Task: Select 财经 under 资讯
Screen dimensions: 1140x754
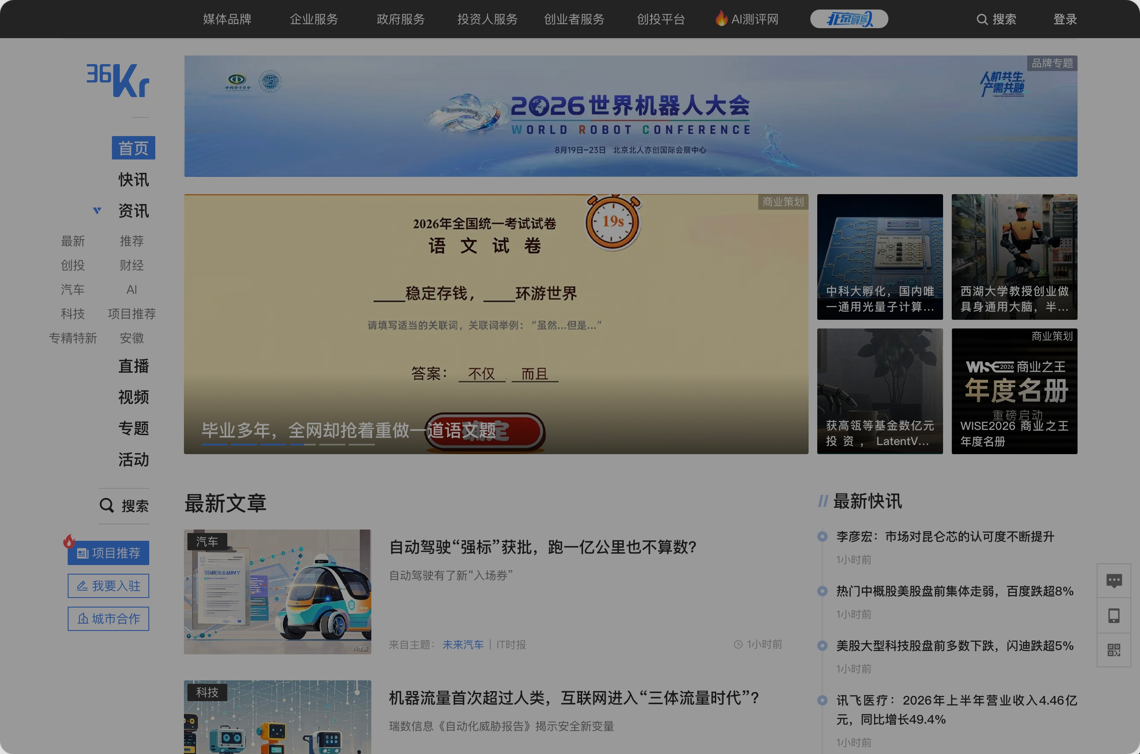Action: coord(131,265)
